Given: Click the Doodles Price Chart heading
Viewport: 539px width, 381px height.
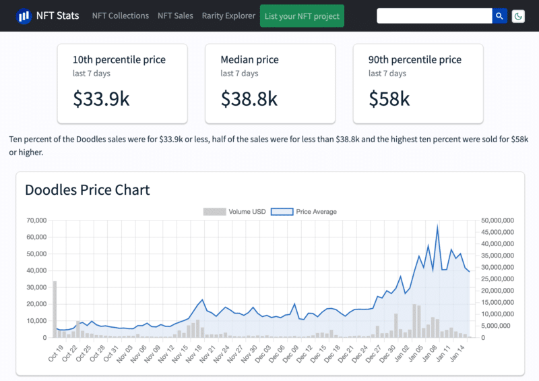Looking at the screenshot, I should (88, 190).
